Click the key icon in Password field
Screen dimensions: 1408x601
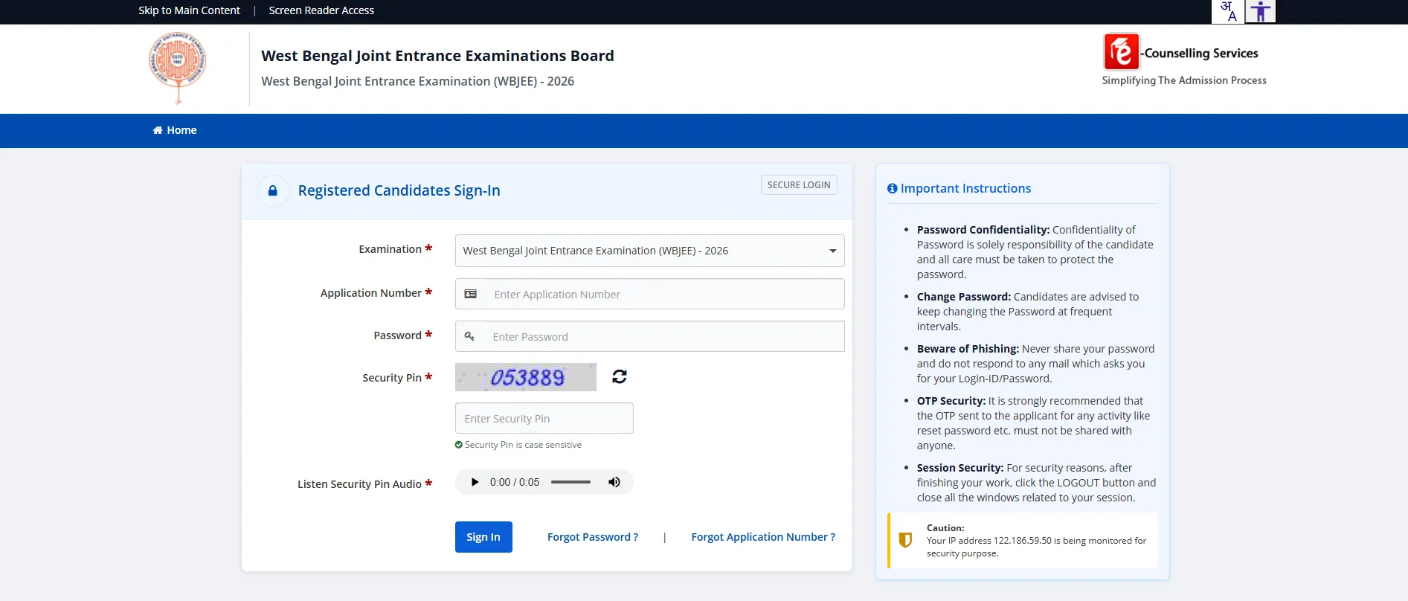click(469, 336)
